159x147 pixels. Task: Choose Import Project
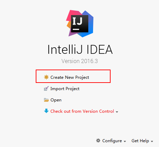(x=65, y=89)
